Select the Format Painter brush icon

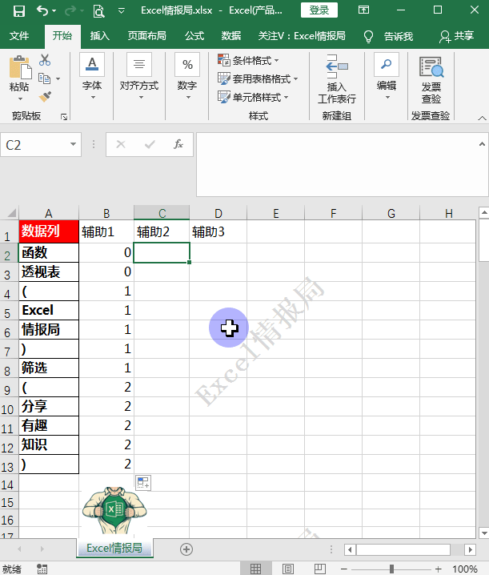(x=45, y=97)
